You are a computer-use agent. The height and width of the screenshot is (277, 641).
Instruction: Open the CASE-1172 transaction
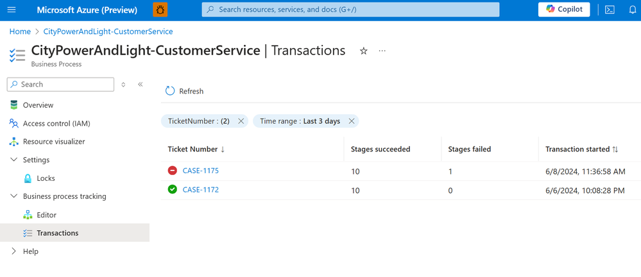tap(201, 190)
